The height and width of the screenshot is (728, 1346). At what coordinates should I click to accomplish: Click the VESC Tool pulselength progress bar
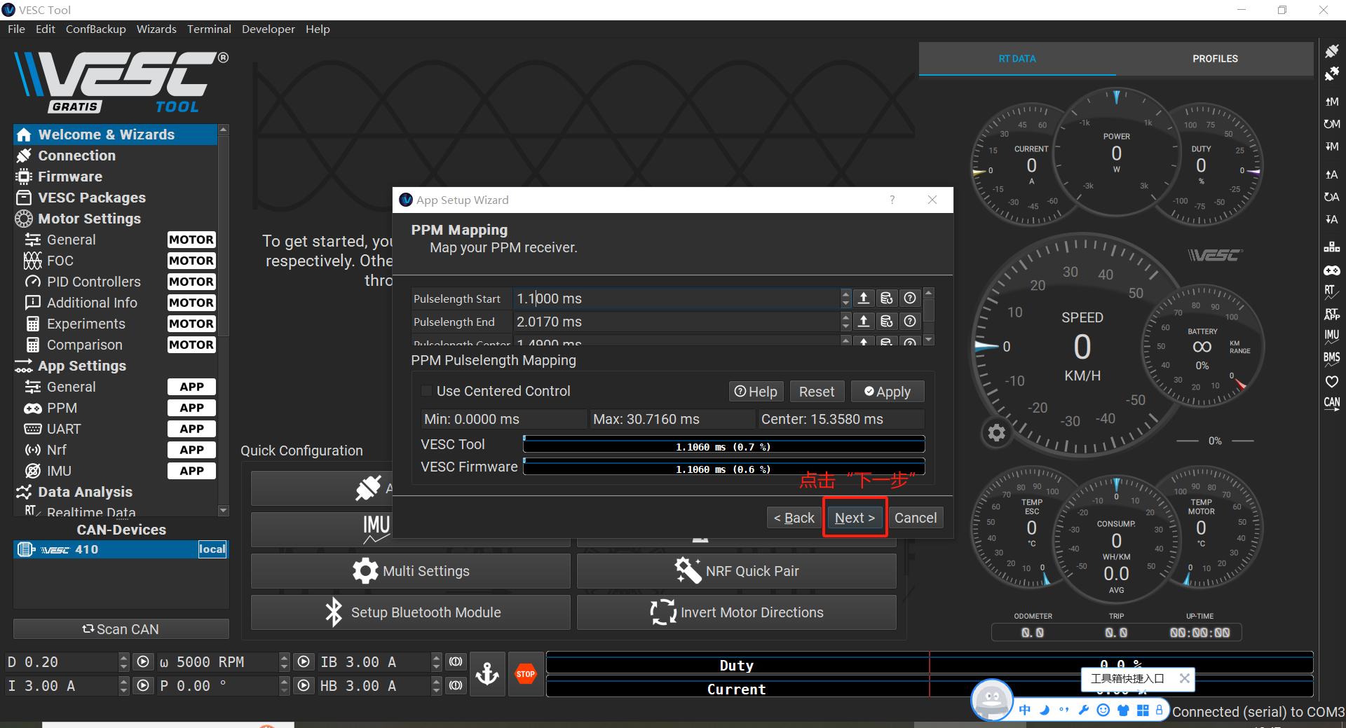pyautogui.click(x=724, y=446)
